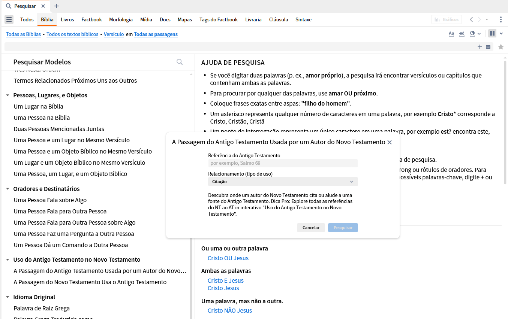The image size is (508, 319).
Task: Open the Mapas tab
Action: [185, 19]
